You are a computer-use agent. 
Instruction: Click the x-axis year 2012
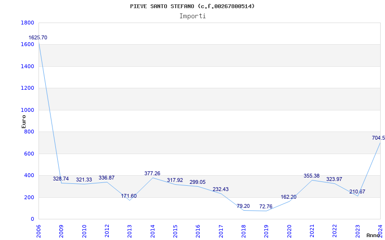(x=107, y=231)
